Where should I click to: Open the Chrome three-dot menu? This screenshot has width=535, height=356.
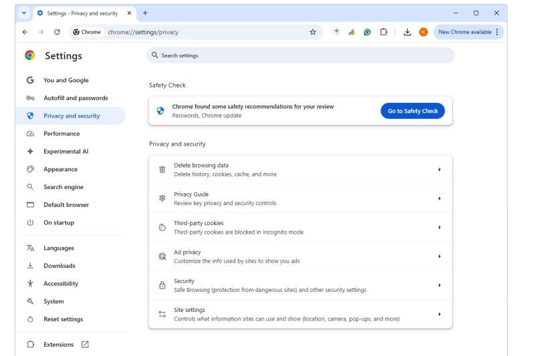click(x=497, y=32)
